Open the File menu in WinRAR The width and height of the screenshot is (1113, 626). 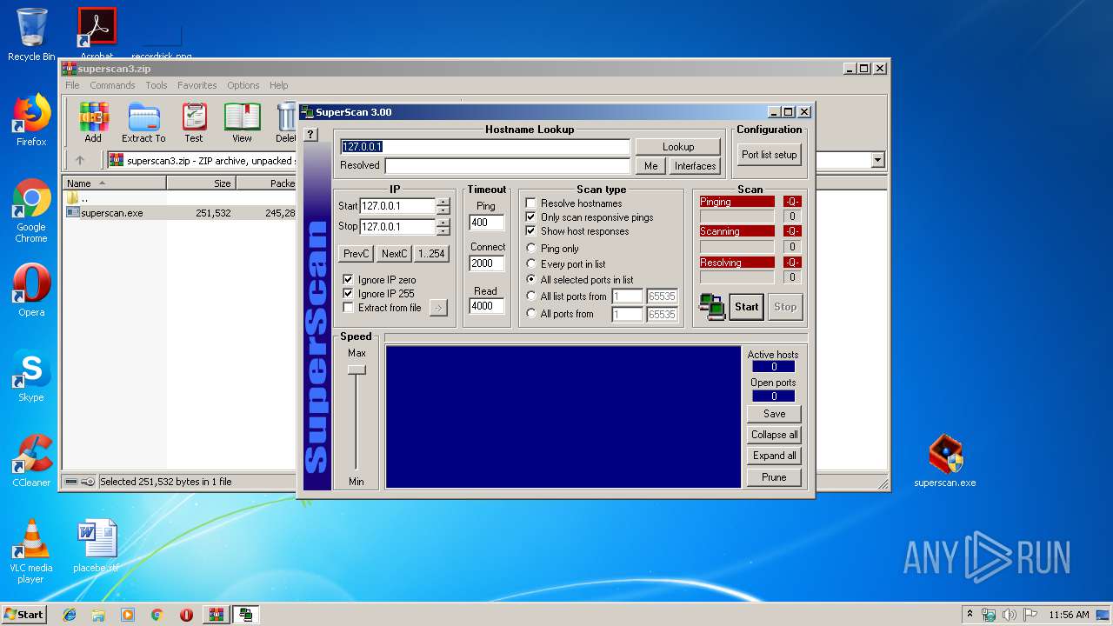(x=72, y=85)
